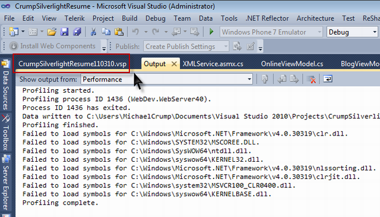The image size is (380, 217).
Task: Open the Data menu
Action: tap(205, 18)
